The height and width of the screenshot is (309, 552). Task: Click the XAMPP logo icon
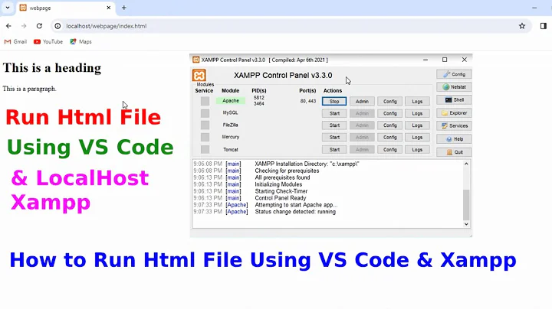click(x=199, y=75)
